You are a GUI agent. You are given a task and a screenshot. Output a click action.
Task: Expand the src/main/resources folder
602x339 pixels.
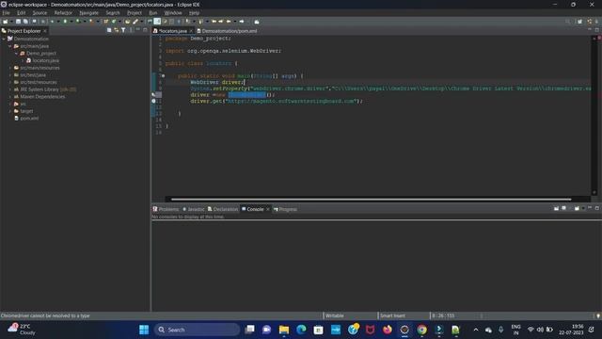[x=10, y=68]
